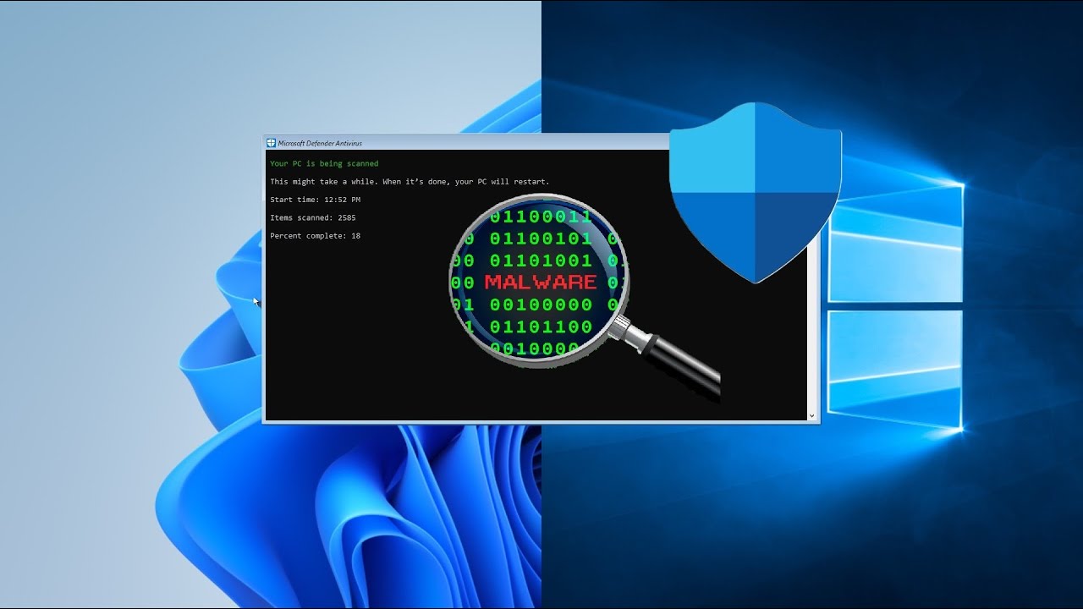
Task: Click the Microsoft Defender Antivirus title bar icon
Action: point(271,143)
